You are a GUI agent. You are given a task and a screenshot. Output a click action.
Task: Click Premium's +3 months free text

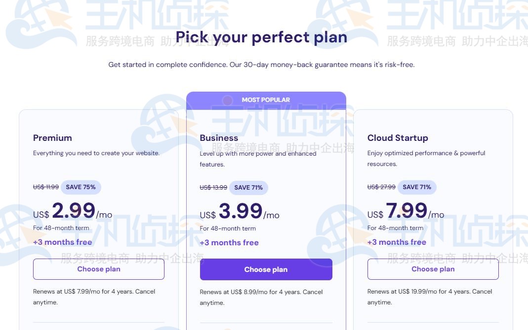tap(63, 242)
